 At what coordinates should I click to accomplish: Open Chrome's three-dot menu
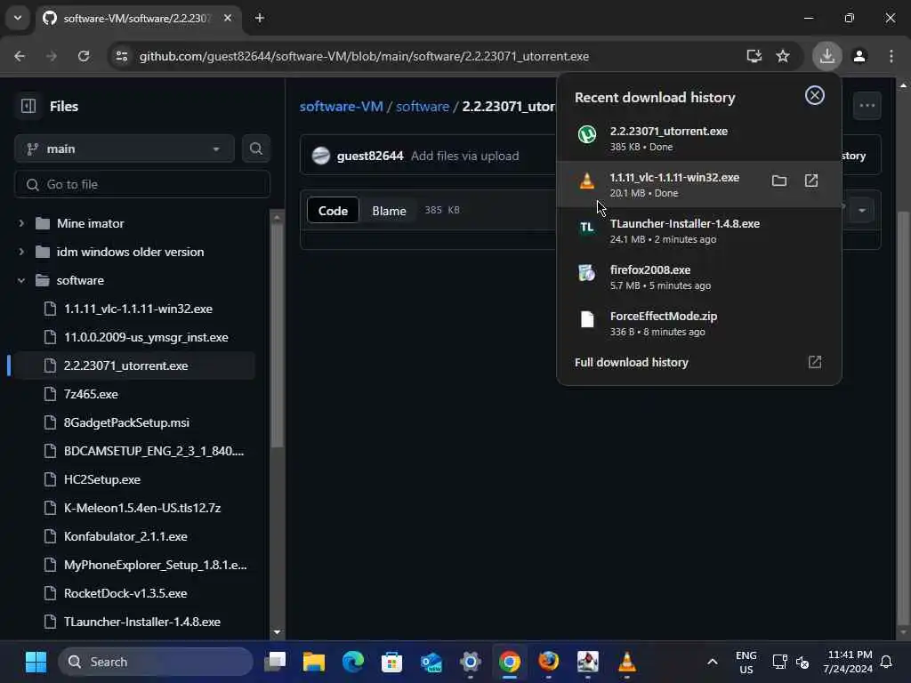891,56
